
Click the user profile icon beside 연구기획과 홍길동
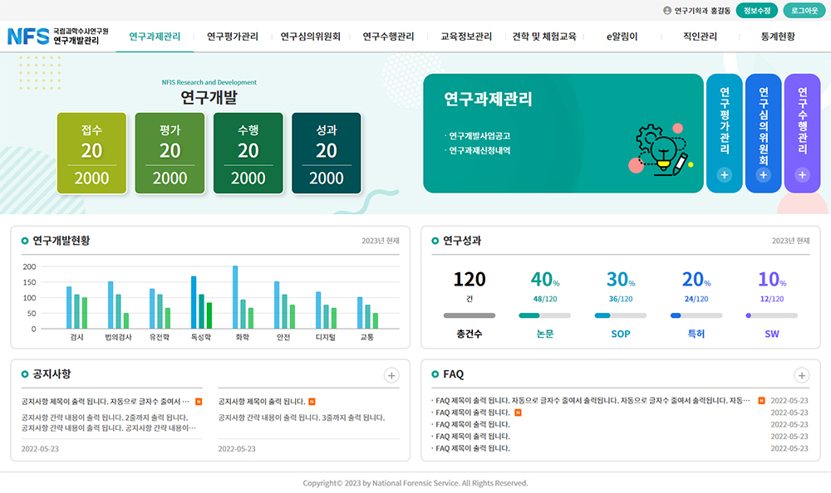pos(667,11)
